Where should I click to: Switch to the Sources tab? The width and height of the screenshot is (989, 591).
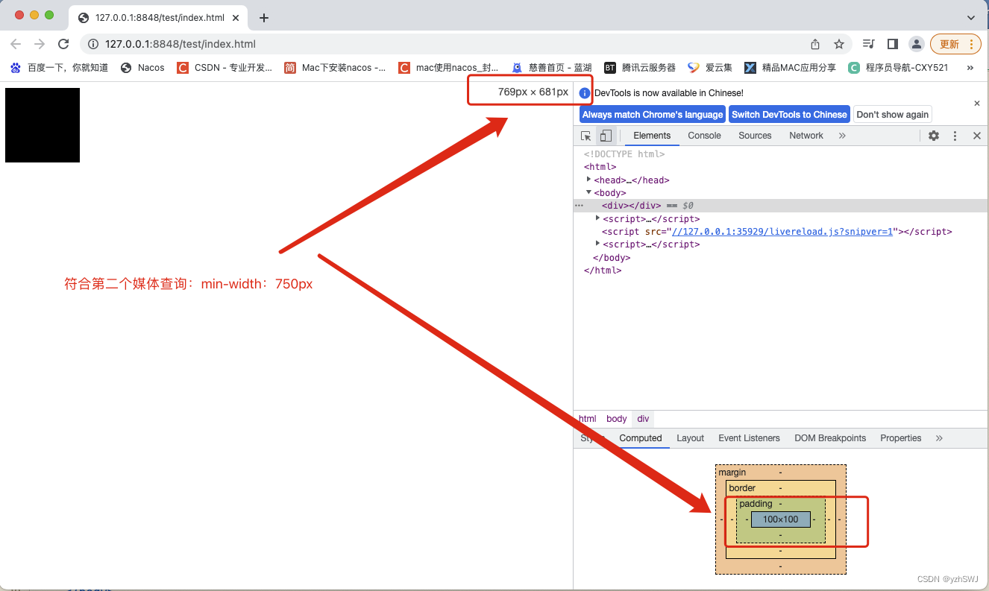[755, 136]
